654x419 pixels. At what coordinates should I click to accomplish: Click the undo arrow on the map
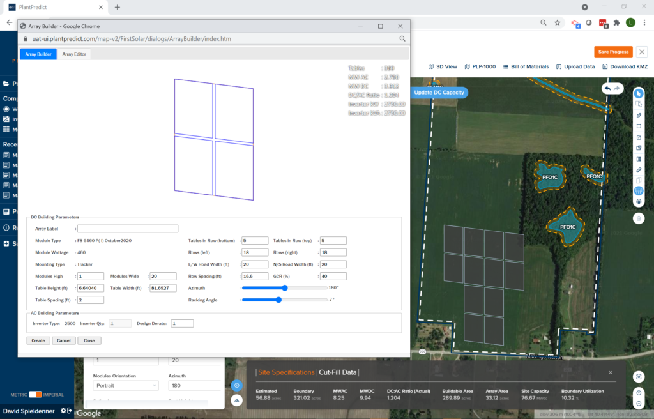[x=607, y=88]
